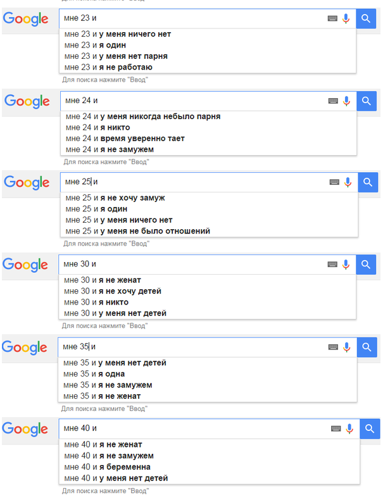Hit the magnifier search button beside "мне 40 и"
This screenshot has height=500, width=383.
tap(370, 428)
